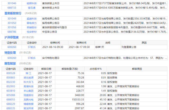Select the 限售解禁 section heading
The width and height of the screenshot is (169, 110).
[10, 63]
